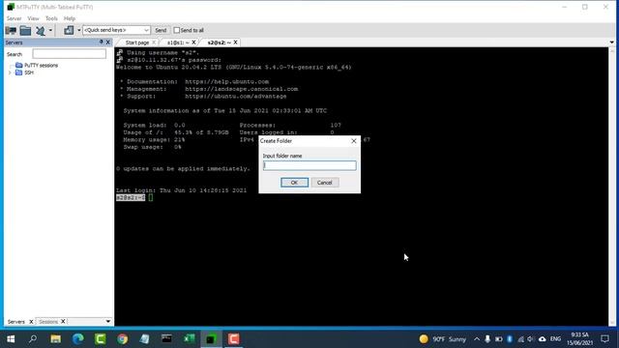The image size is (619, 348).
Task: Open the weather widget showing 90°F Sunny
Action: tap(443, 339)
